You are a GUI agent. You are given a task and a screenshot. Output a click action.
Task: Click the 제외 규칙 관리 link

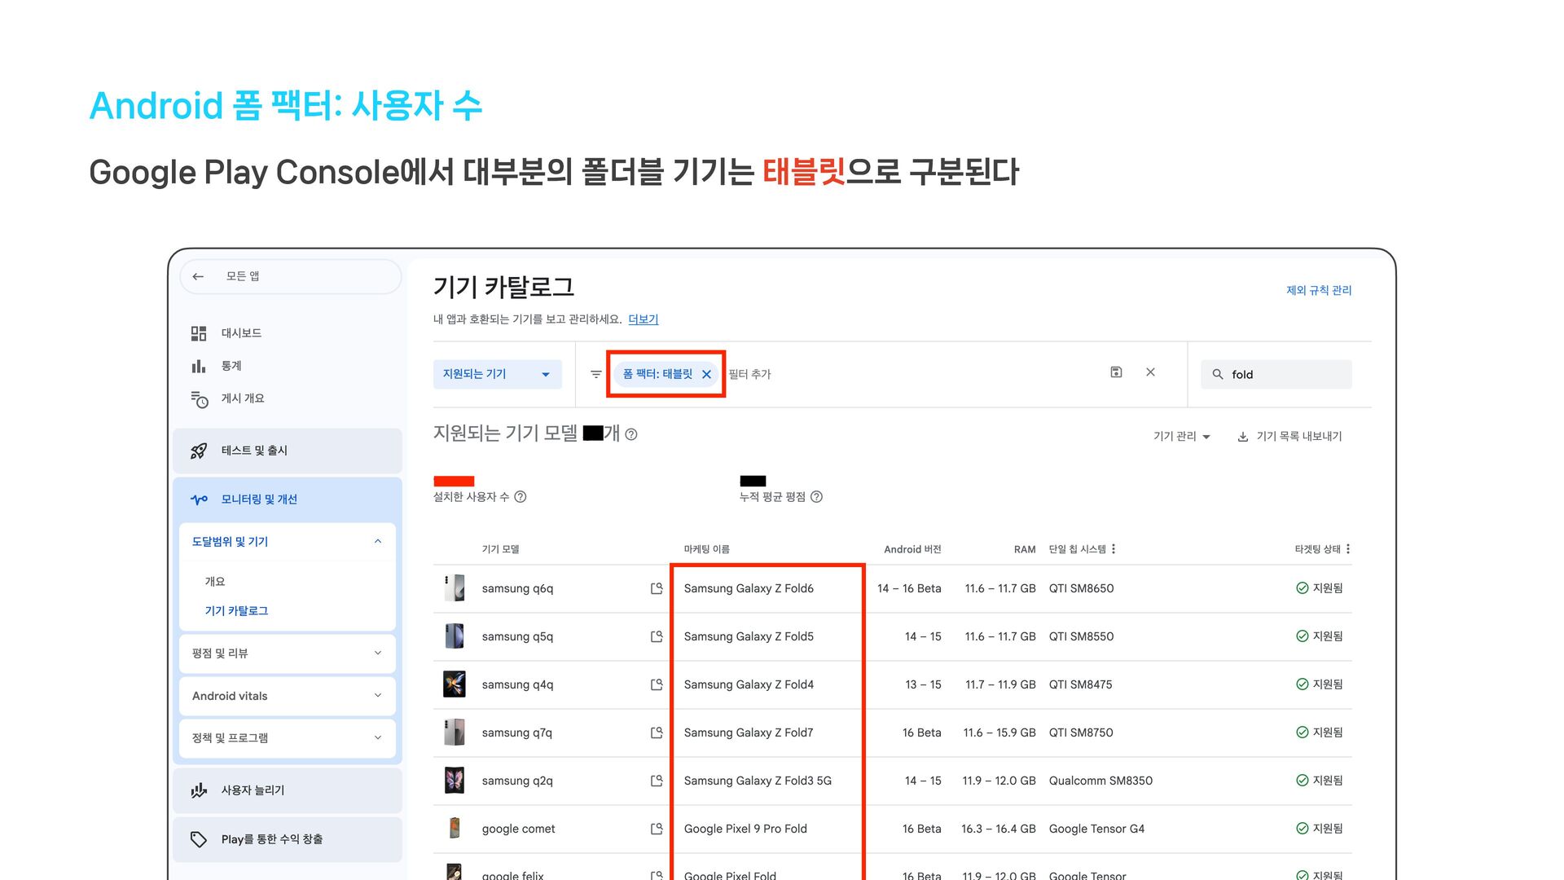point(1318,290)
